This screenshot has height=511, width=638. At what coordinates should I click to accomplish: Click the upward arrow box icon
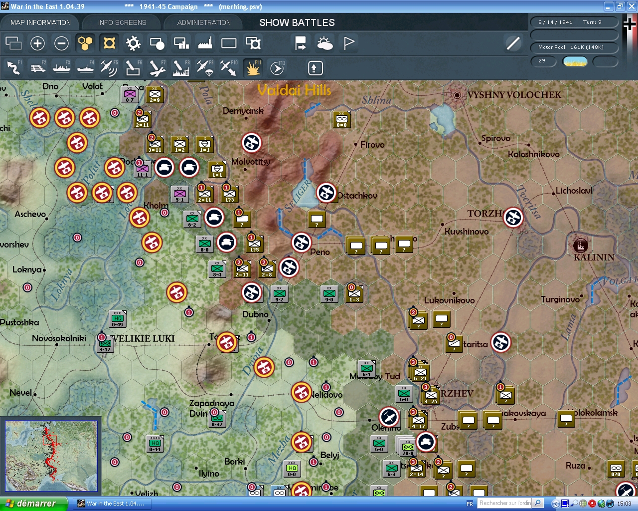[x=315, y=68]
